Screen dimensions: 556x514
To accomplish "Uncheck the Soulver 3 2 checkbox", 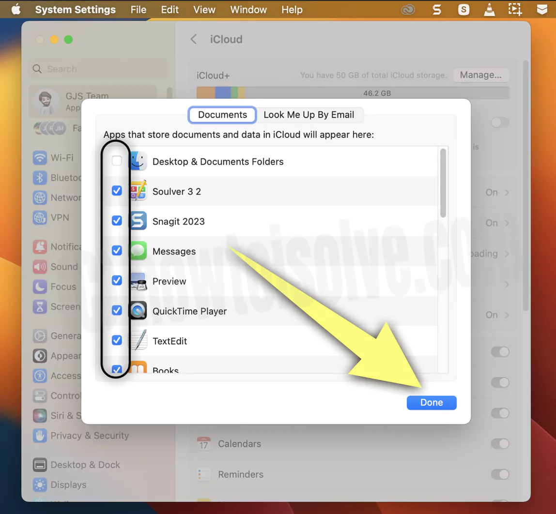I will (x=117, y=191).
